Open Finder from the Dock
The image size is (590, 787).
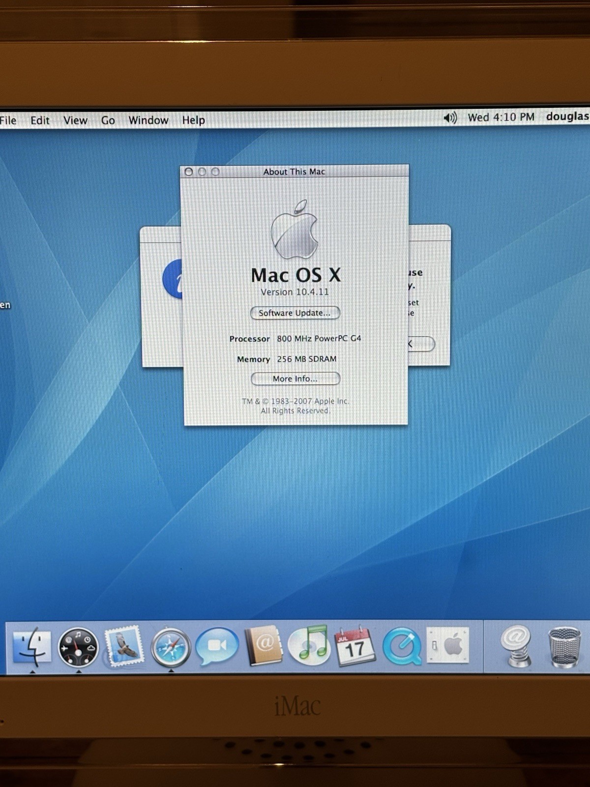point(32,646)
